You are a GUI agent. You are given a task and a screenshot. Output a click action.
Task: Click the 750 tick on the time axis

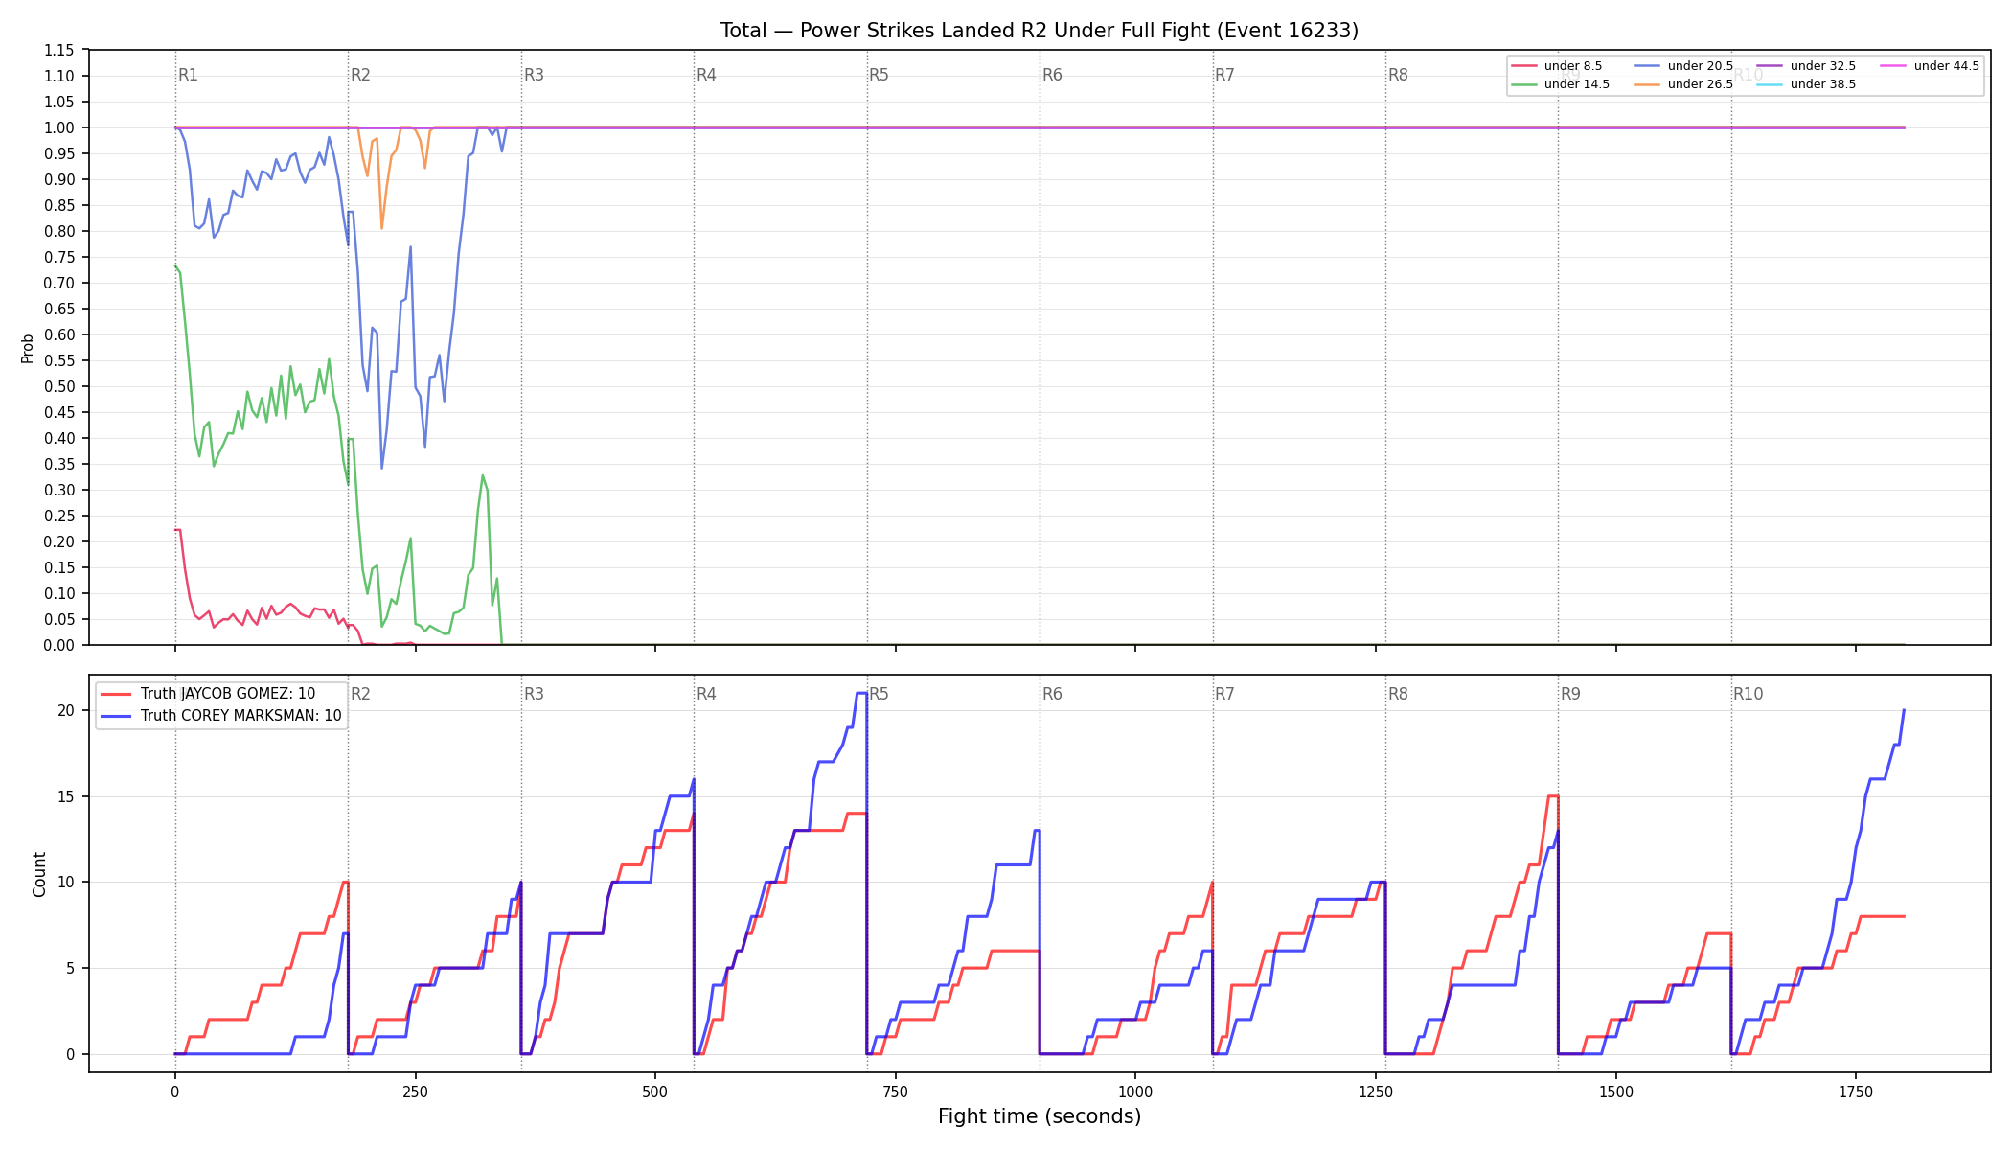896,1091
